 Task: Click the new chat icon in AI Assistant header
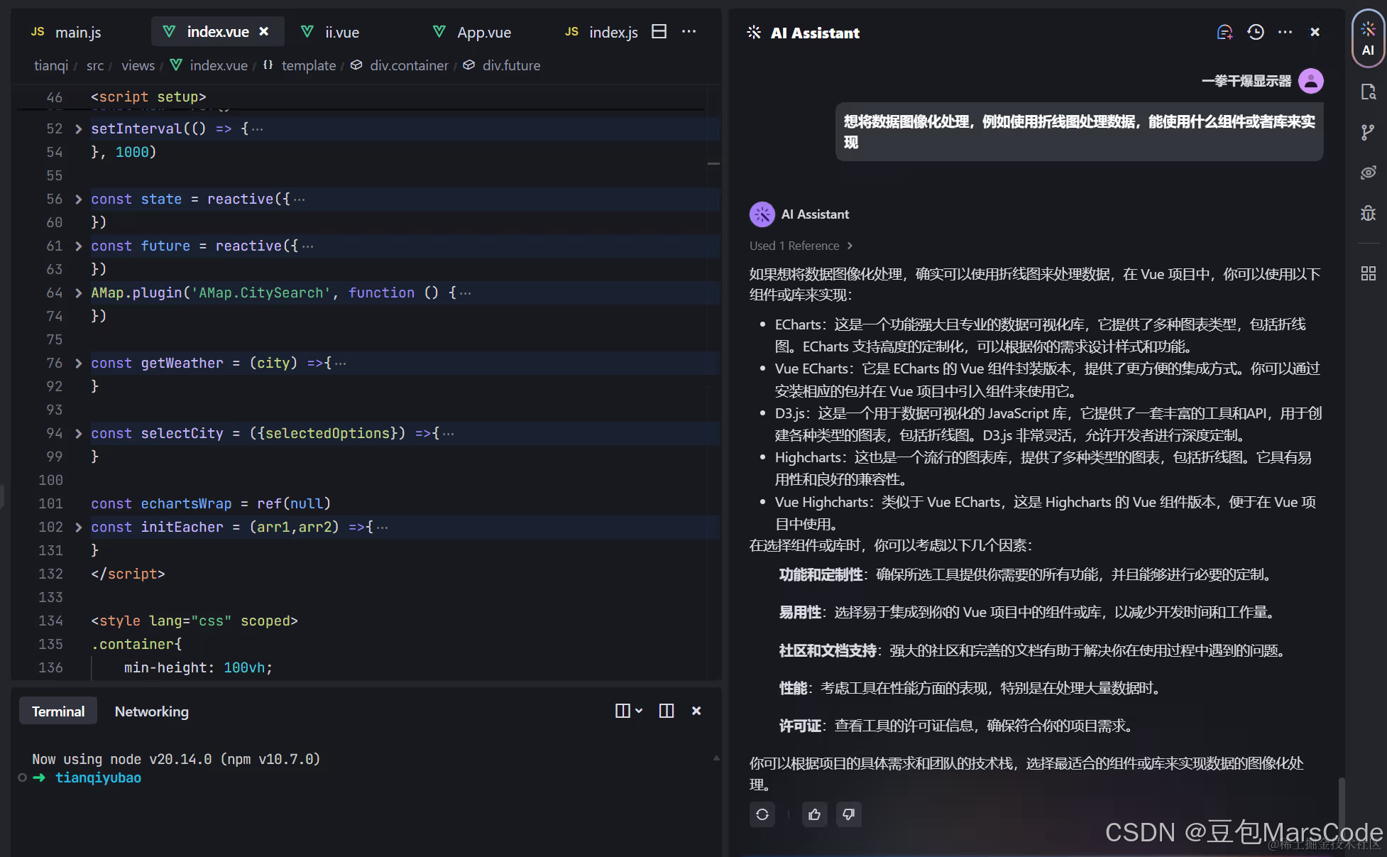click(1224, 33)
